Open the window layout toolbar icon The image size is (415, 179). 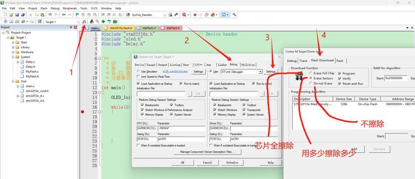coord(224,15)
